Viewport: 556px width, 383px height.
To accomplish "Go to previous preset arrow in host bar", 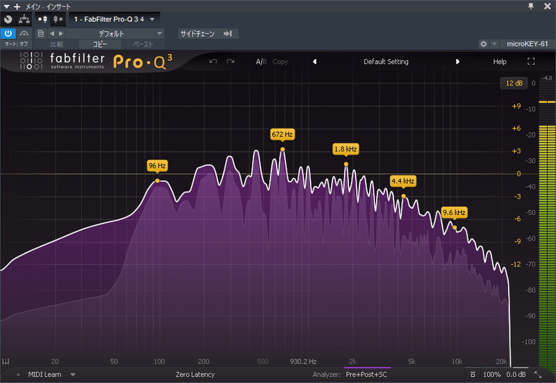I will (x=52, y=33).
